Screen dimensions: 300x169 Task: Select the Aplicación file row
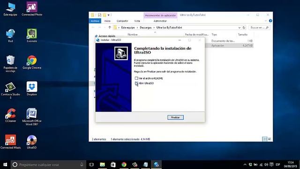point(229,46)
